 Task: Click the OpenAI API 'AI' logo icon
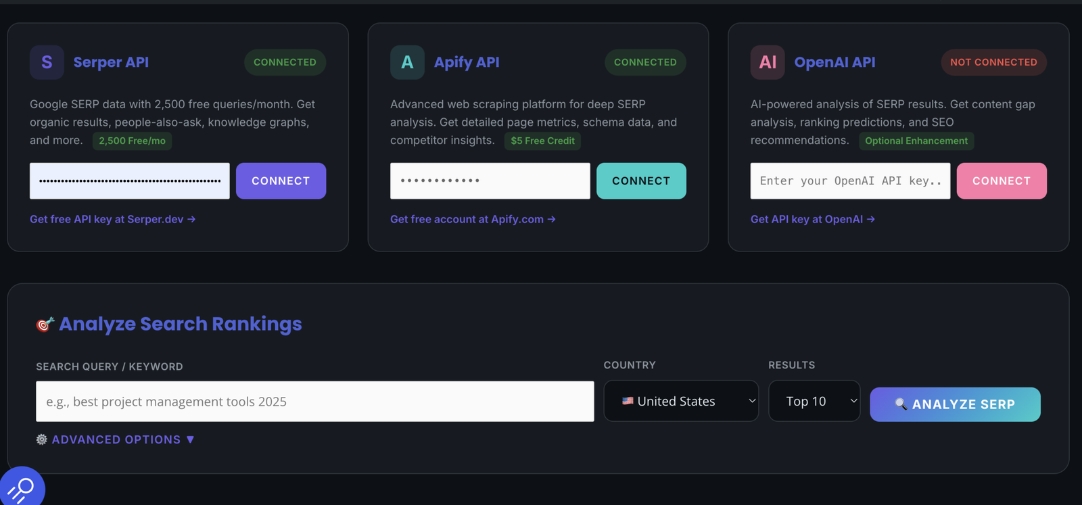pyautogui.click(x=768, y=62)
